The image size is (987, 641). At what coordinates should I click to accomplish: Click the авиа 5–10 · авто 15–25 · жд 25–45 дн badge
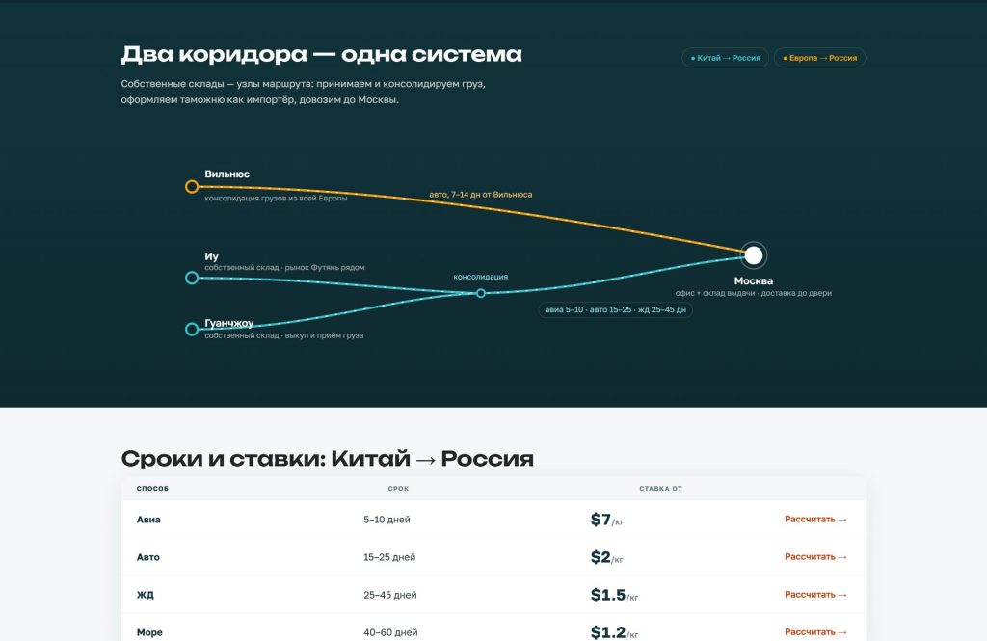(x=615, y=309)
